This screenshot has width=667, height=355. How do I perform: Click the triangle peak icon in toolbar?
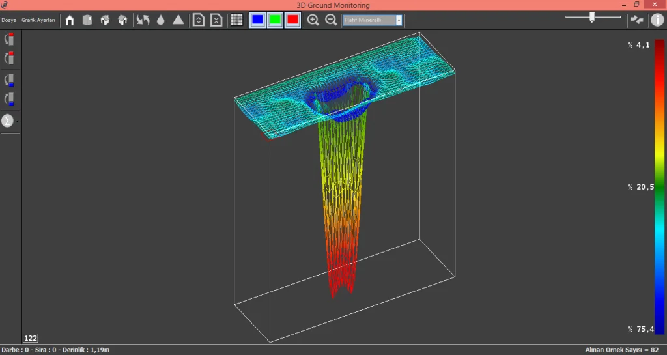178,20
